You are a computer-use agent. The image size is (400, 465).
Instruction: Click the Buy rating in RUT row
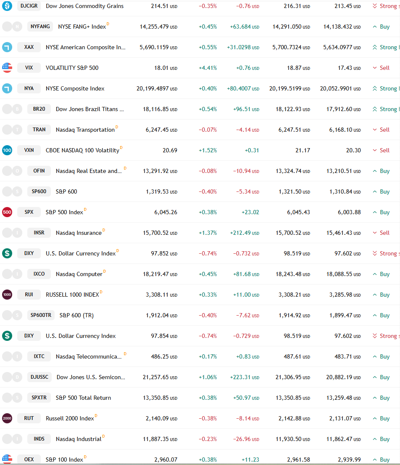pos(384,418)
